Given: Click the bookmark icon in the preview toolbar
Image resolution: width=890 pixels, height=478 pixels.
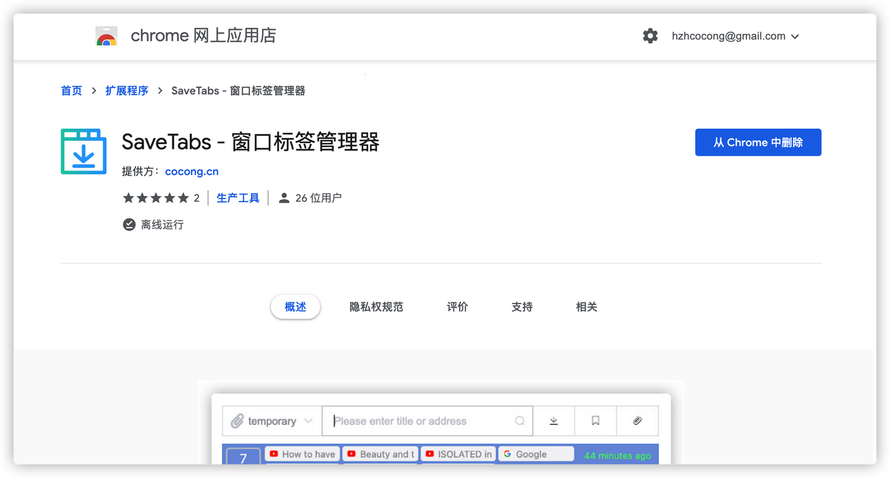Looking at the screenshot, I should (x=595, y=420).
